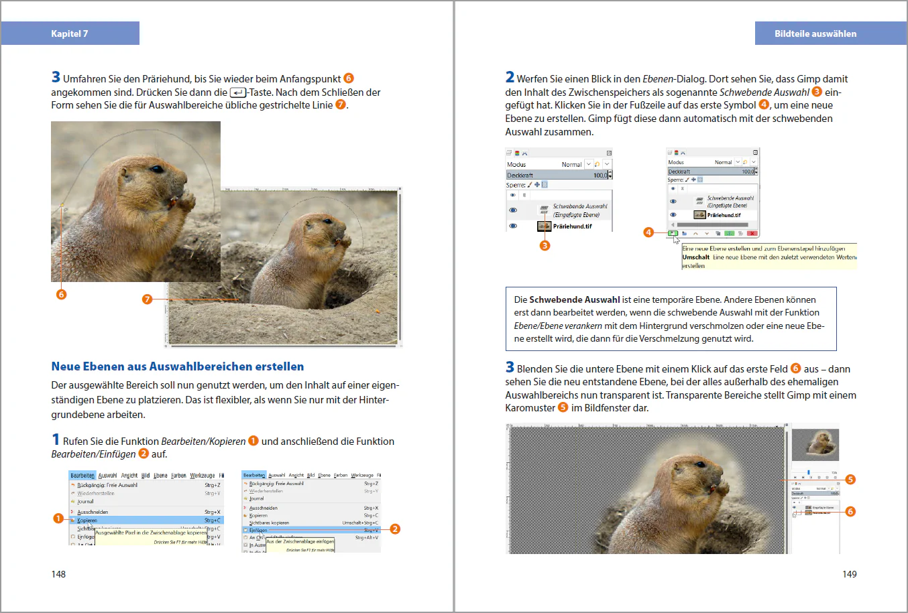The width and height of the screenshot is (908, 613).
Task: Choose the highlighted Kopieren entry
Action: tap(146, 520)
